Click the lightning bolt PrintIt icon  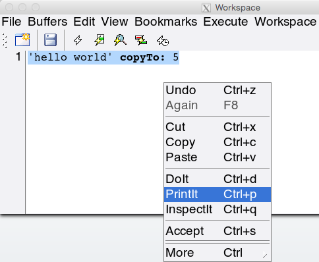(x=100, y=40)
